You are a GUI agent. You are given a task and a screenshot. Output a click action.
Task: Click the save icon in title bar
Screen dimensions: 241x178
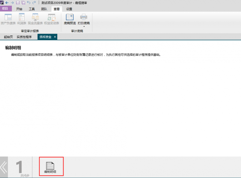pyautogui.click(x=18, y=2)
